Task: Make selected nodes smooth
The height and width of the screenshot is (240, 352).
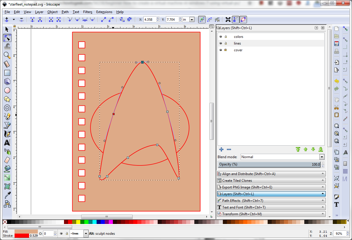Action: (77, 20)
